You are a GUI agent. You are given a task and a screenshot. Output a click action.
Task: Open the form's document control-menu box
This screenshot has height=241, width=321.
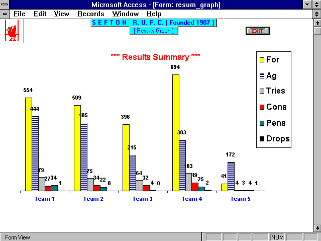(x=5, y=14)
